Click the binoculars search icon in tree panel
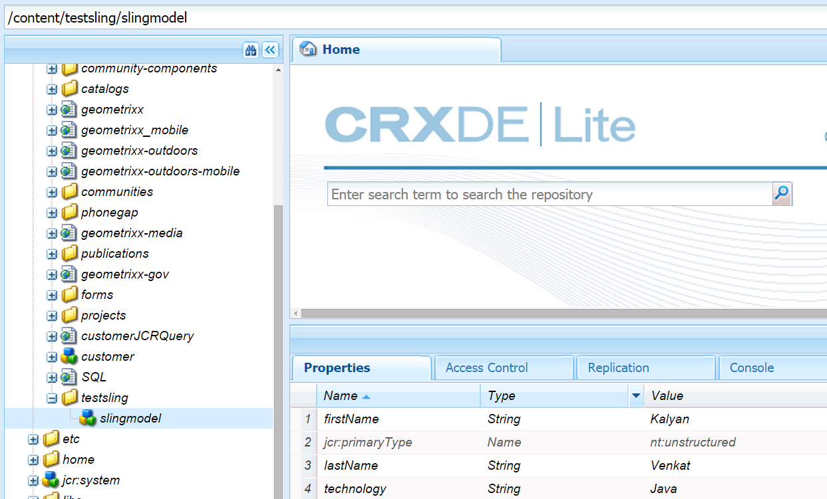Viewport: 827px width, 499px height. coord(251,50)
